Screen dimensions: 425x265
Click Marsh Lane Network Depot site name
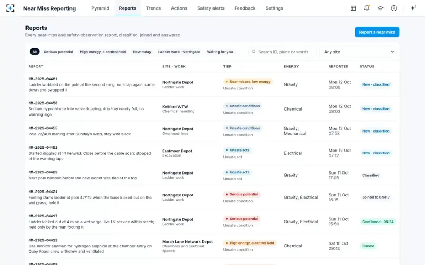187,242
